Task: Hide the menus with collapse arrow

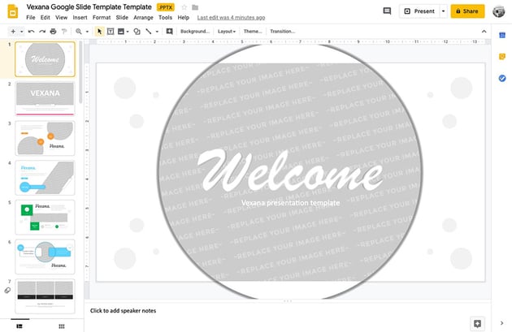Action: point(484,31)
